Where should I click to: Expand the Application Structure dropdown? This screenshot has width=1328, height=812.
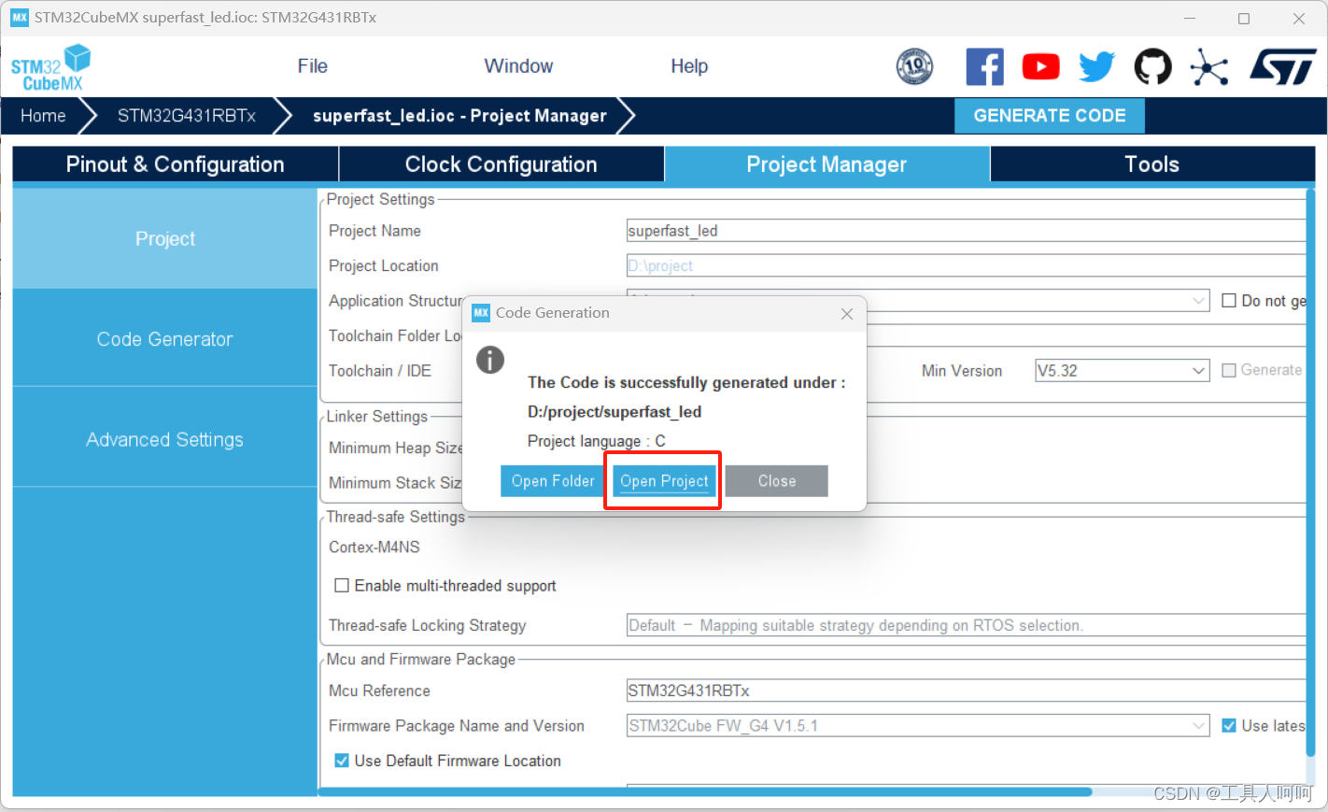(1199, 301)
